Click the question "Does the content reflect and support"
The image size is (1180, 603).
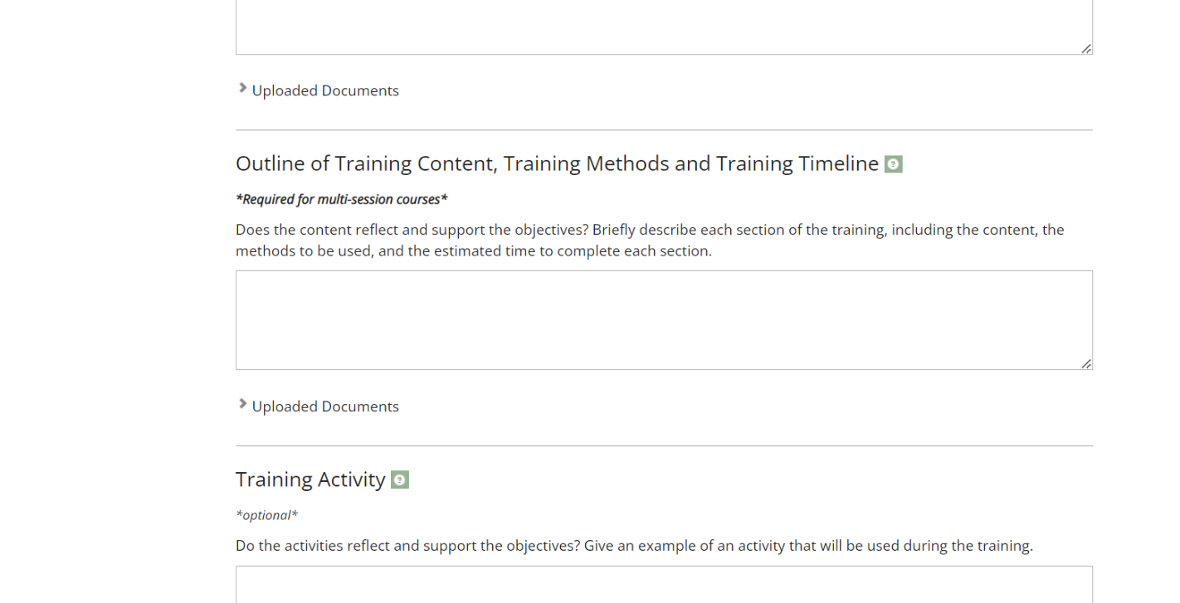tap(412, 230)
